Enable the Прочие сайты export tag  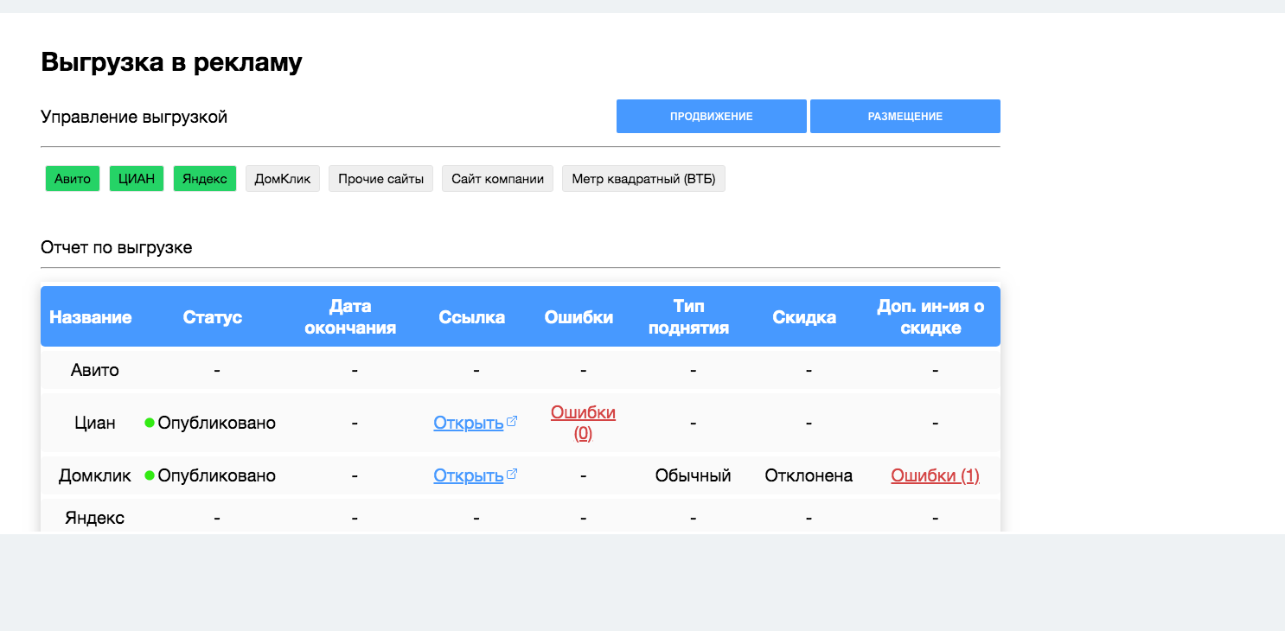point(380,179)
